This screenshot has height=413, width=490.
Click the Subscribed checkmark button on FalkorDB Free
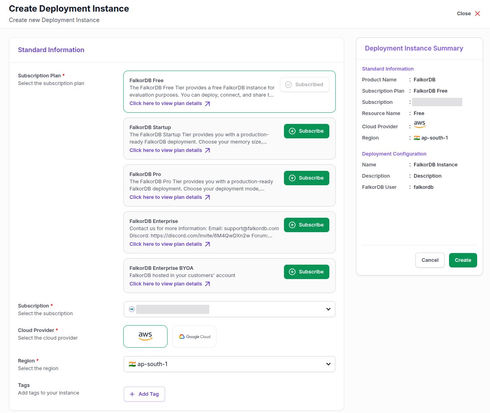click(x=304, y=85)
